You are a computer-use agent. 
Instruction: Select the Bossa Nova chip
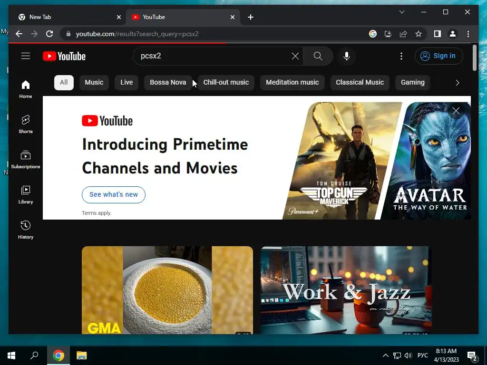168,83
